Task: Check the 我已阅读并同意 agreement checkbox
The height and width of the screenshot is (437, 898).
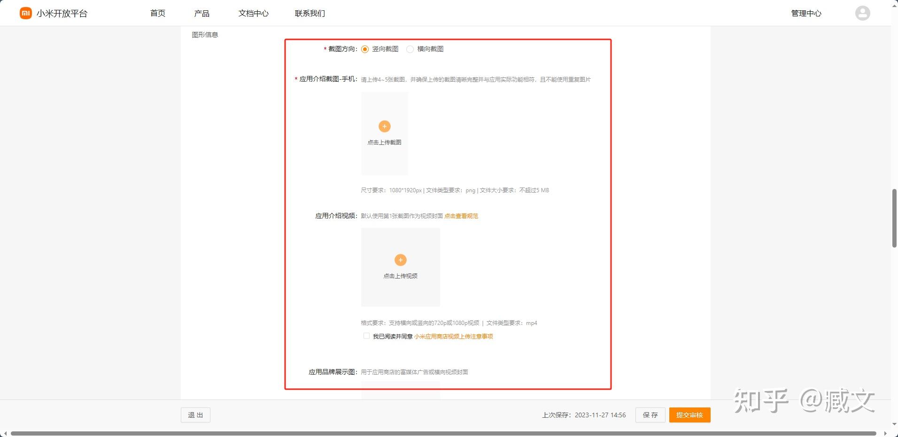Action: 366,336
